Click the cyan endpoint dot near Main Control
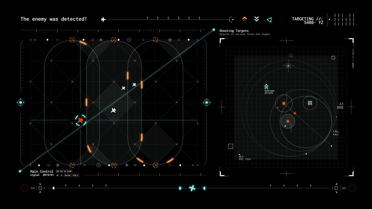The height and width of the screenshot is (209, 372). tap(20, 171)
